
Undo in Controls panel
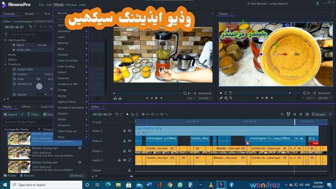[30, 27]
